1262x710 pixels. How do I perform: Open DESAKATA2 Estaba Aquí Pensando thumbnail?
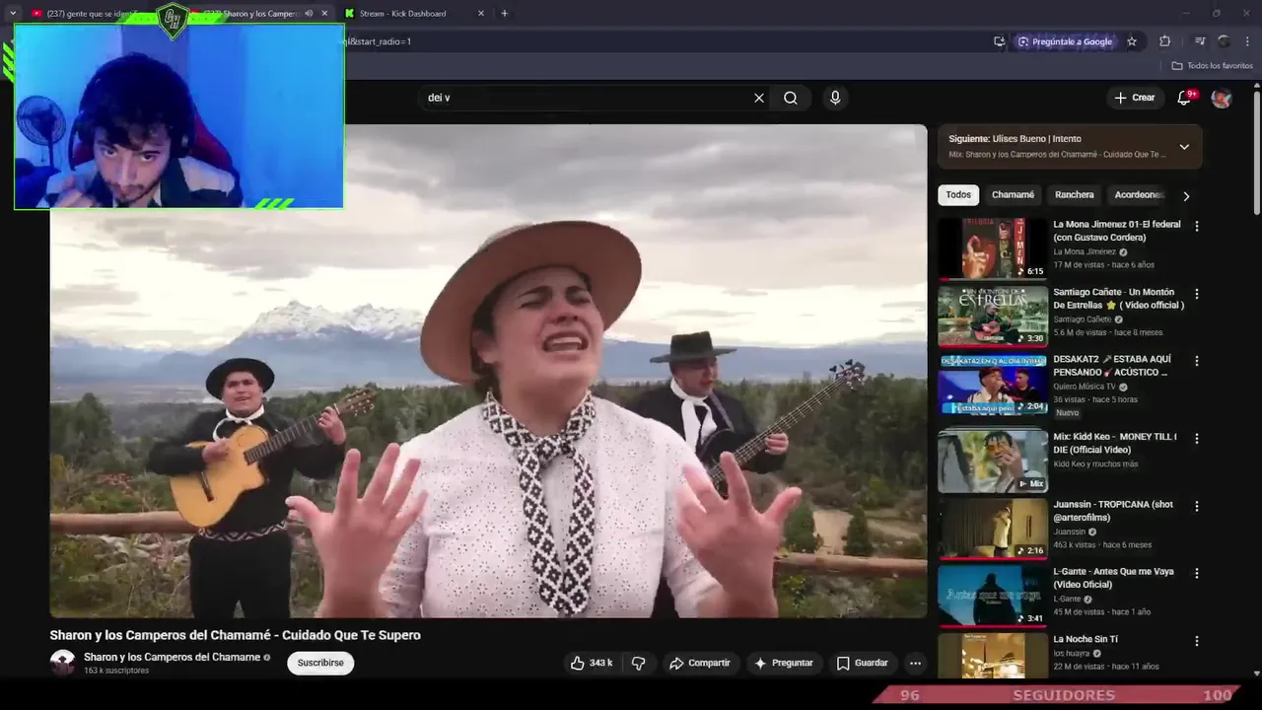tap(993, 384)
